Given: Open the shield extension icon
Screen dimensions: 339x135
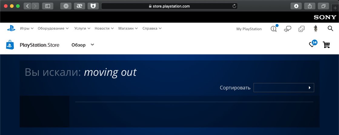Looking at the screenshot, I should [x=93, y=6].
